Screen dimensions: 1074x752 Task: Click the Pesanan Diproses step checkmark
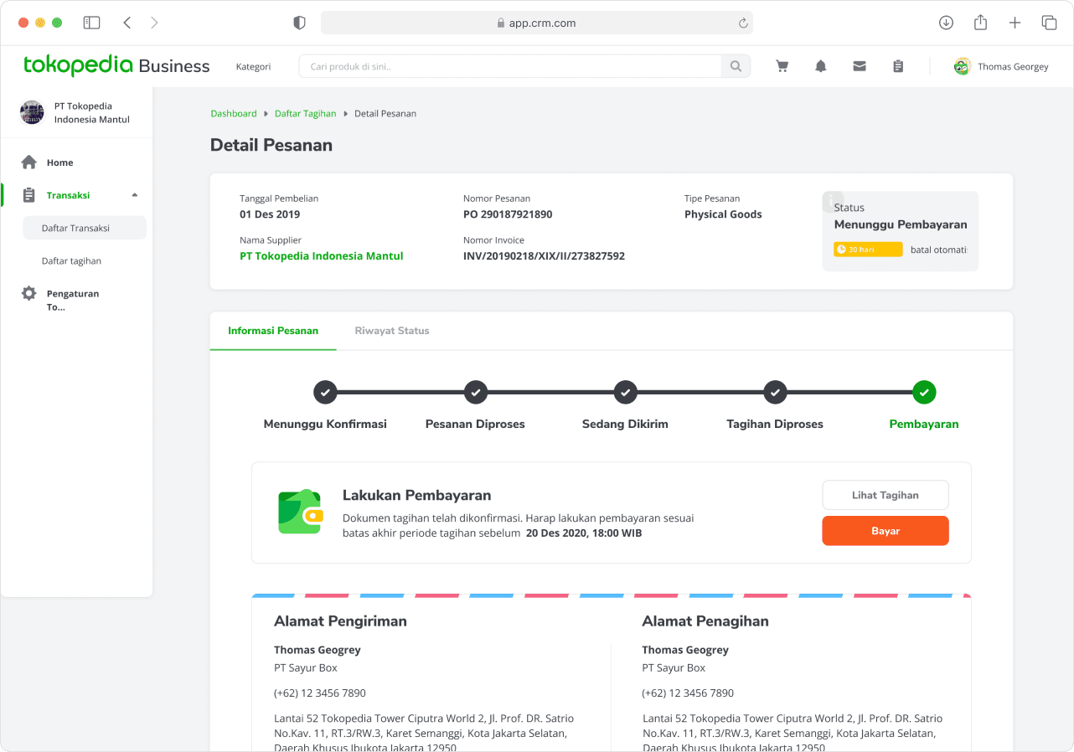476,392
